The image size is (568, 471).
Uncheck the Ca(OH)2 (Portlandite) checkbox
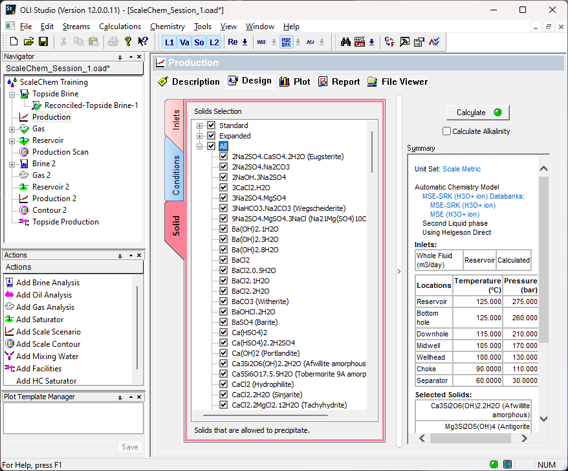pyautogui.click(x=223, y=353)
